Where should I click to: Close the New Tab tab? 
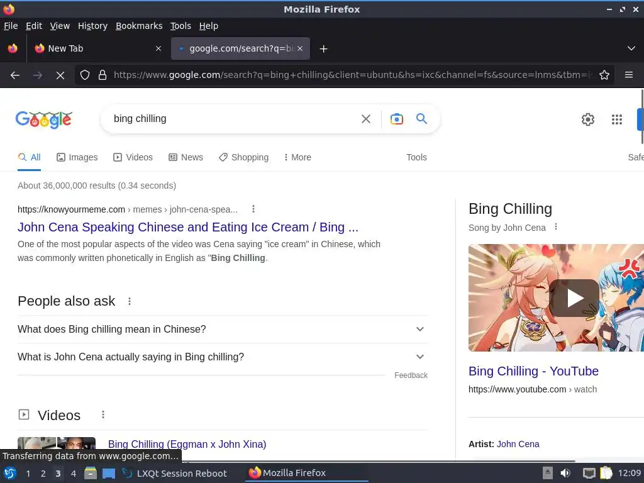(x=158, y=48)
